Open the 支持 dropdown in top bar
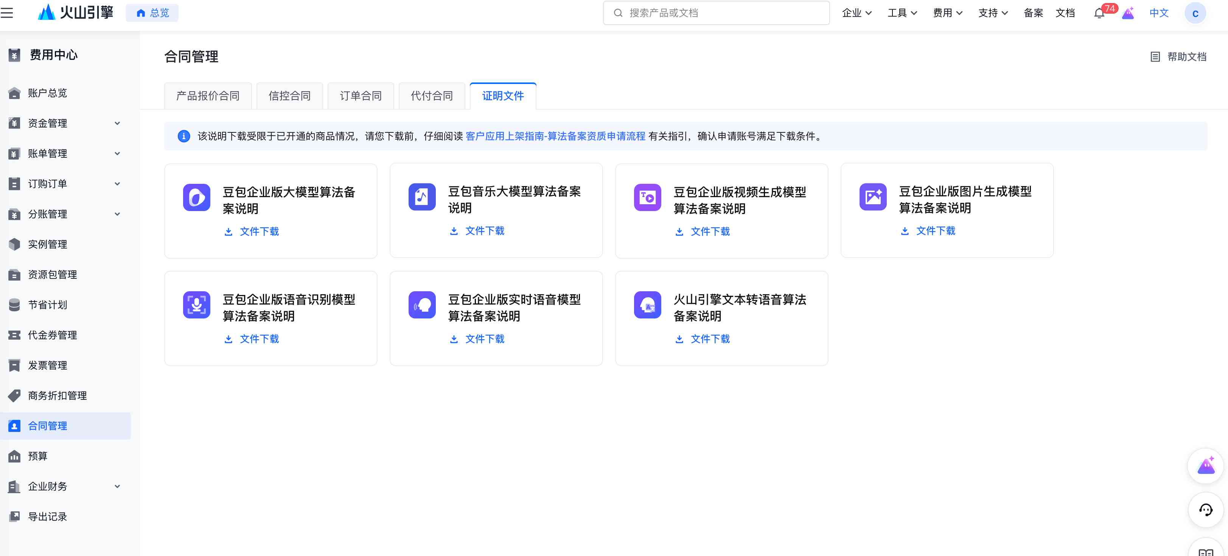This screenshot has width=1228, height=556. (993, 13)
